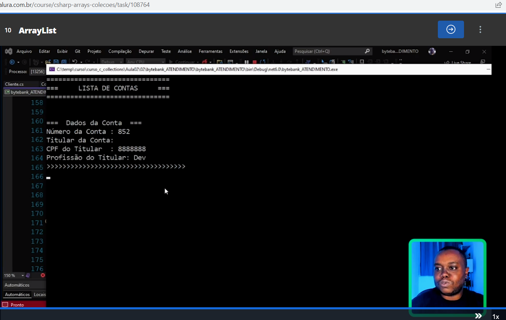The height and width of the screenshot is (320, 506).
Task: Open the Extensões menu
Action: point(239,51)
